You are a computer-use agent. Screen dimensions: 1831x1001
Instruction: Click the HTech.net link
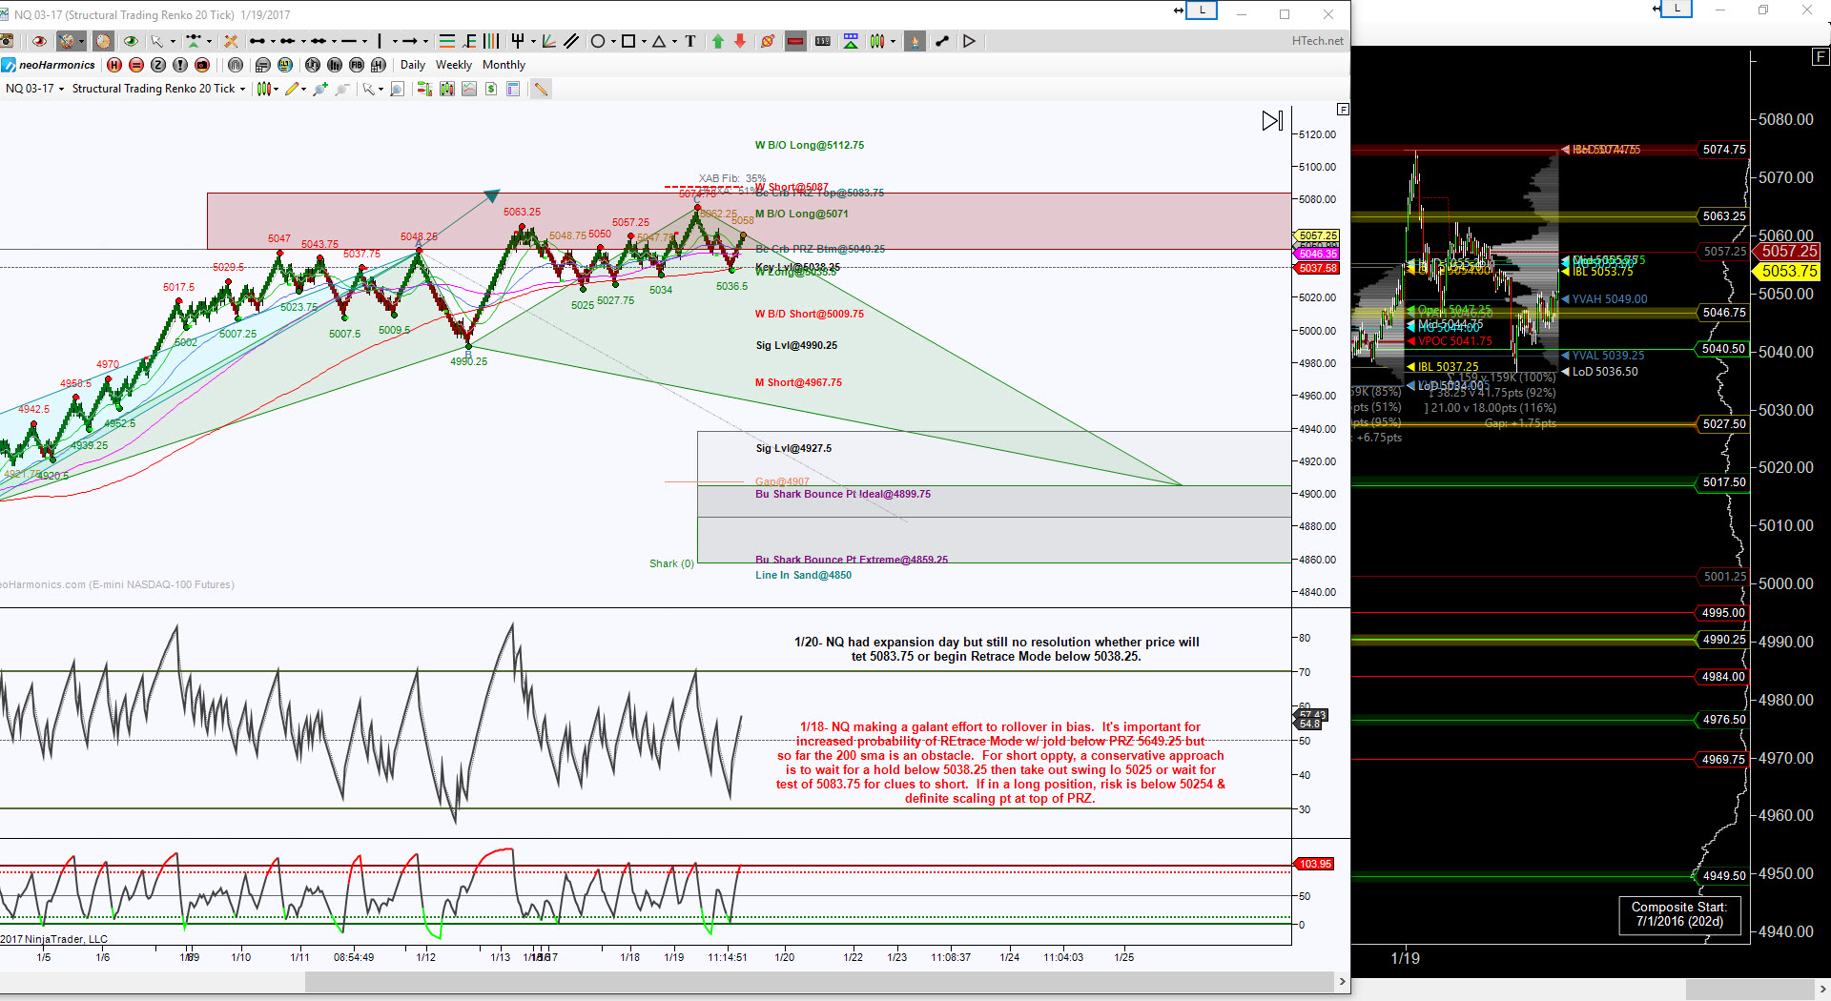pos(1317,41)
